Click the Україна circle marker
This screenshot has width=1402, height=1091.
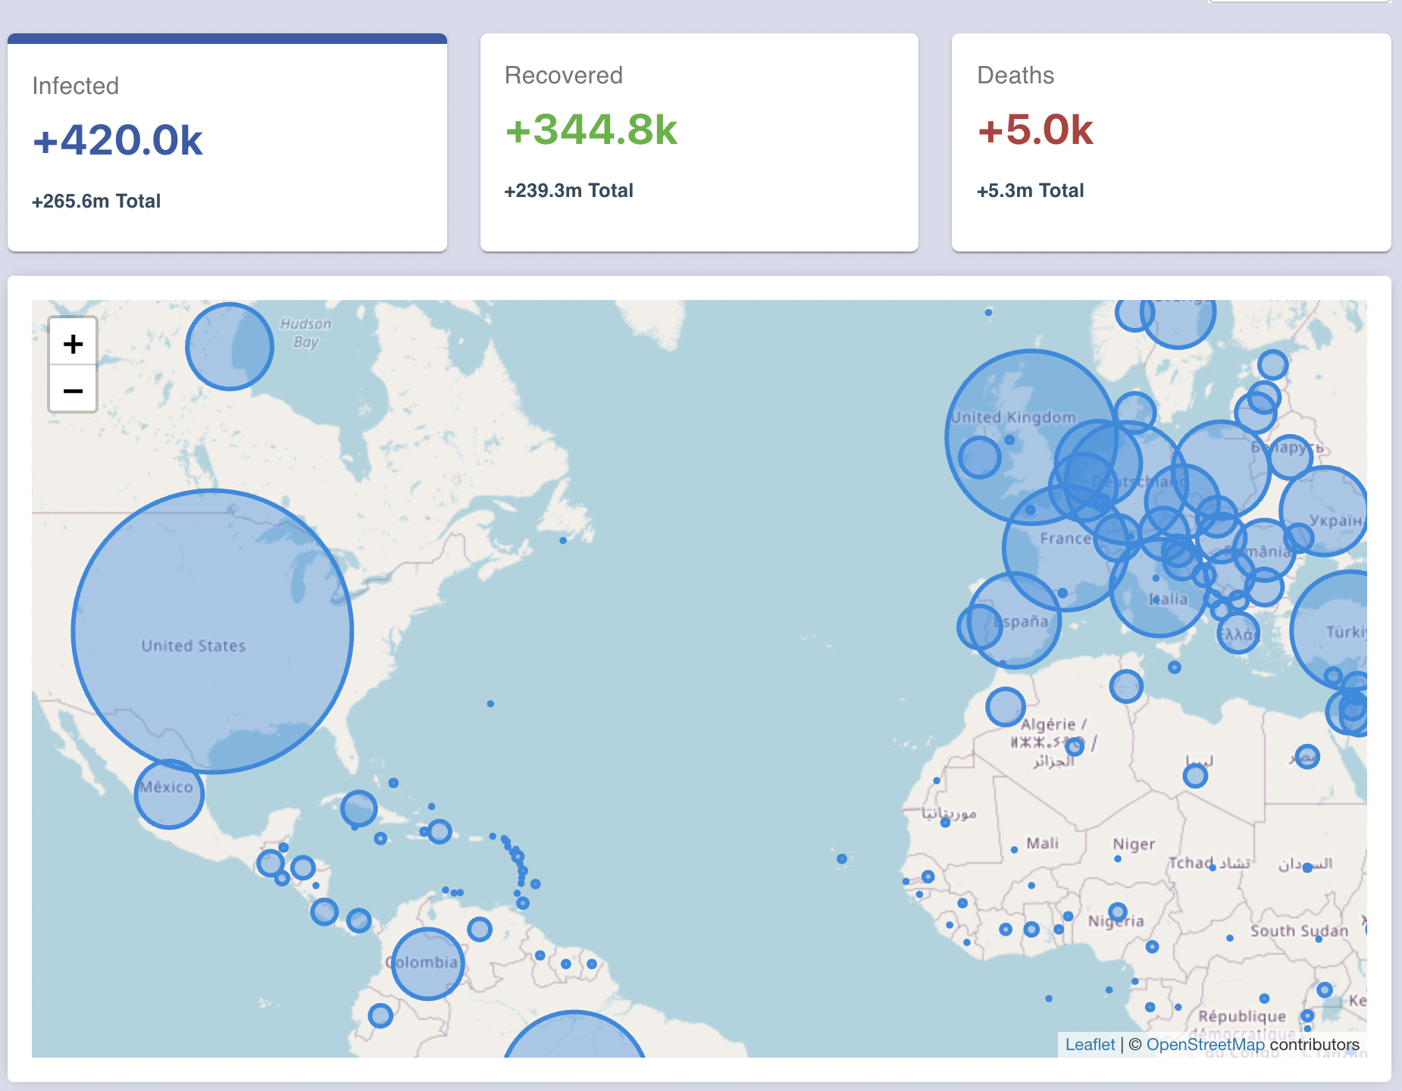click(1325, 511)
